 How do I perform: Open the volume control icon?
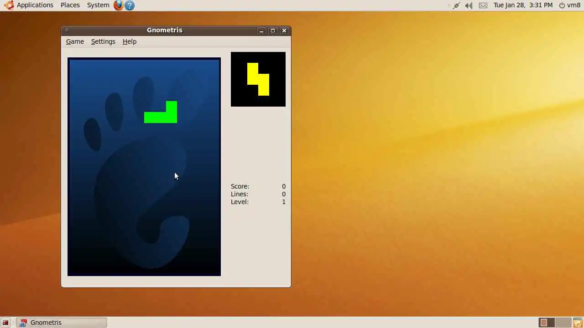469,5
